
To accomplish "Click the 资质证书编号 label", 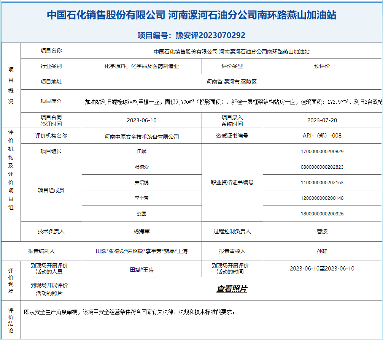I will tap(232, 136).
